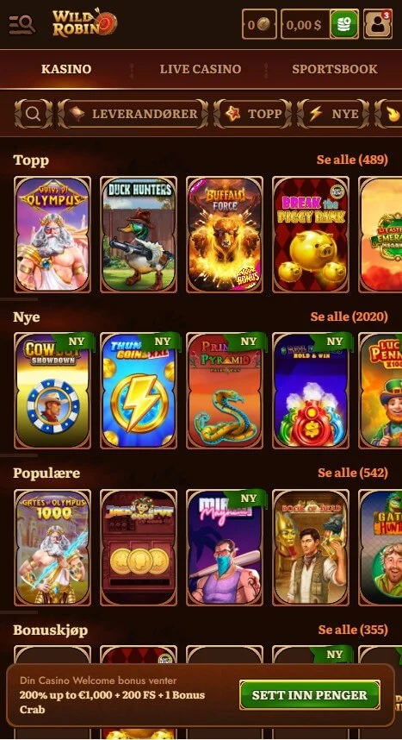Screen dimensions: 402x740
Task: Open the Gates of Olympus game
Action: click(53, 235)
